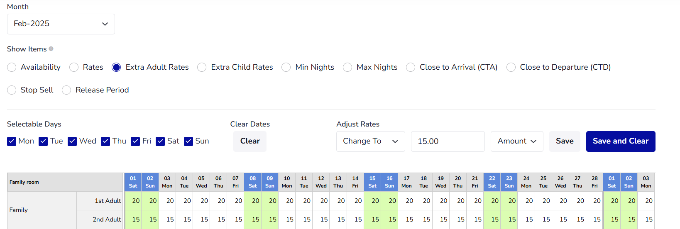Toggle the Sat selectable day checkbox
The image size is (680, 229).
coord(160,141)
